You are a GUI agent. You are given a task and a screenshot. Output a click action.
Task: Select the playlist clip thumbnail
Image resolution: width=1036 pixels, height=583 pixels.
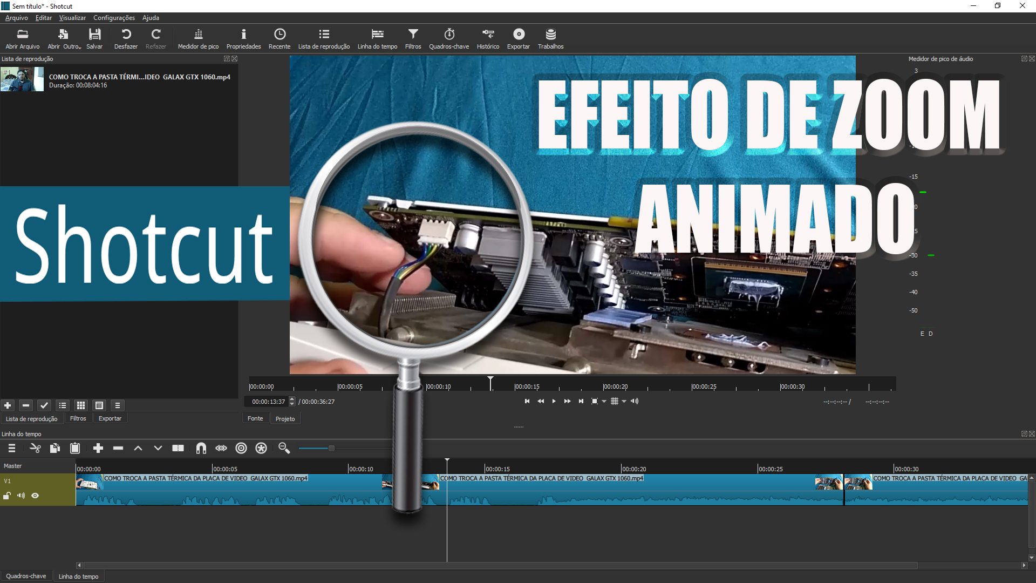pyautogui.click(x=22, y=80)
